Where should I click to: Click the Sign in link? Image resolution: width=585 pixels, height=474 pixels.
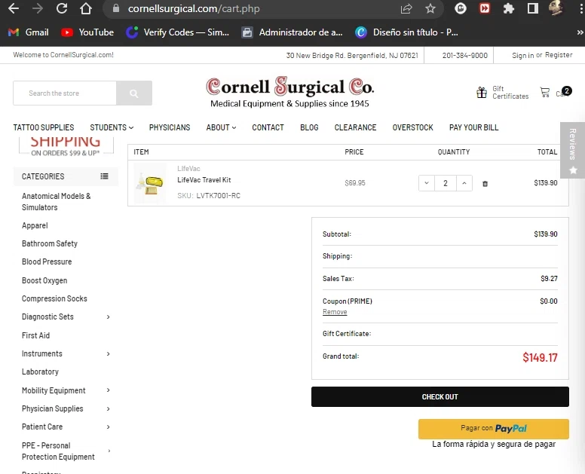click(x=522, y=55)
